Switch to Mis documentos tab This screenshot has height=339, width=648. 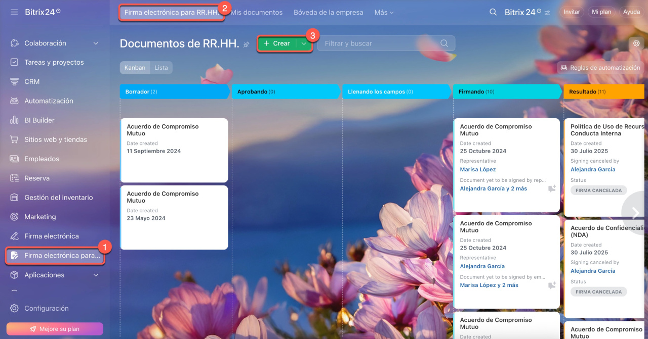point(257,12)
